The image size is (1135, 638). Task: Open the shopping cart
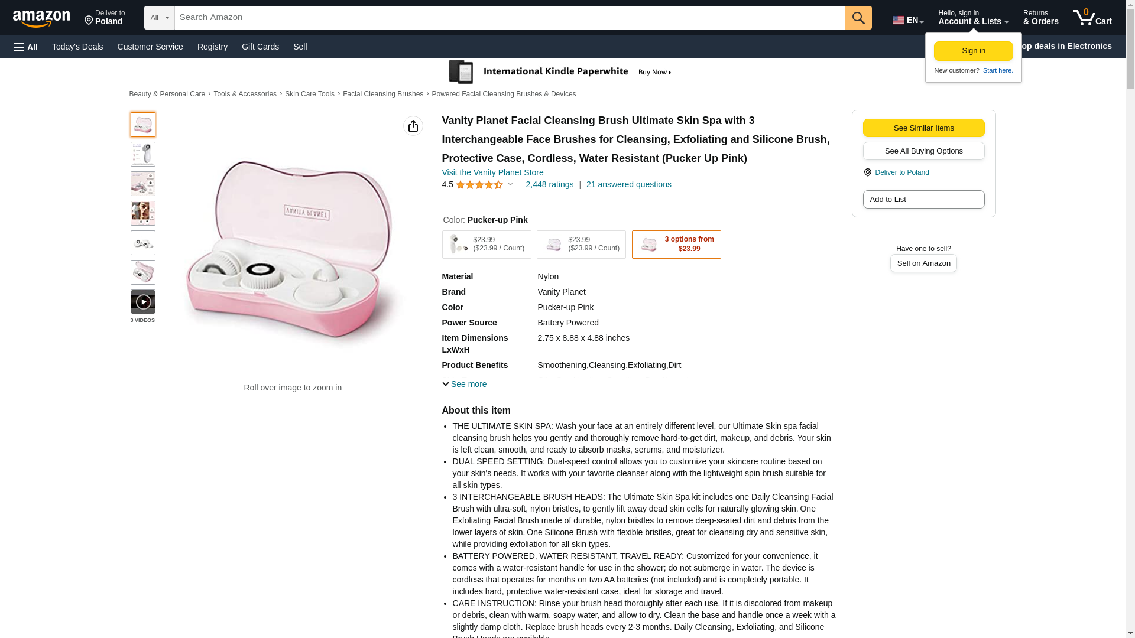1092,18
